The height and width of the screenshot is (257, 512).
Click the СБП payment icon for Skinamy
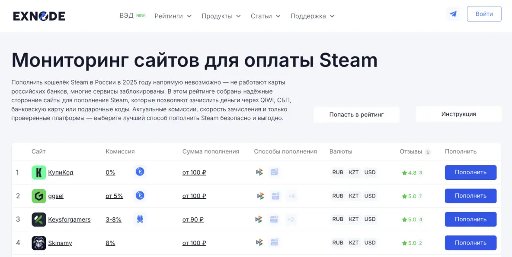coord(259,242)
